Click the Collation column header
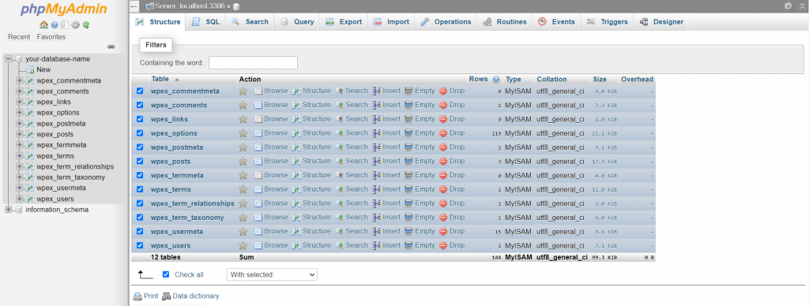This screenshot has width=809, height=306. click(551, 80)
